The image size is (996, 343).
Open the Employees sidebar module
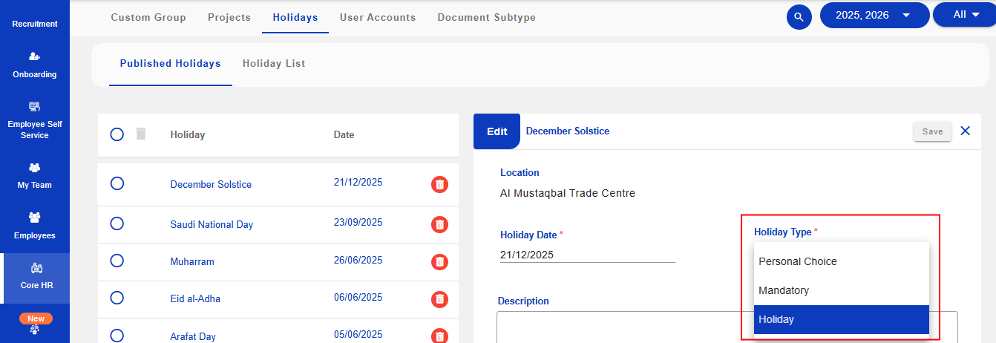(34, 226)
